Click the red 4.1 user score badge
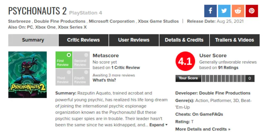The width and height of the screenshot is (266, 133). click(x=185, y=62)
